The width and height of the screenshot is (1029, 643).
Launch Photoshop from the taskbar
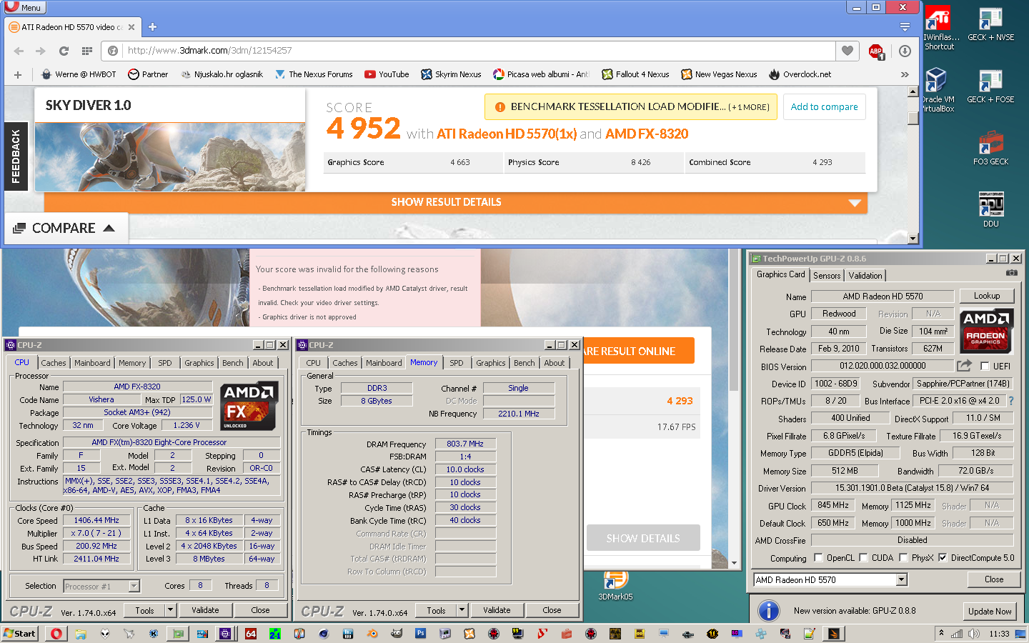(x=420, y=633)
